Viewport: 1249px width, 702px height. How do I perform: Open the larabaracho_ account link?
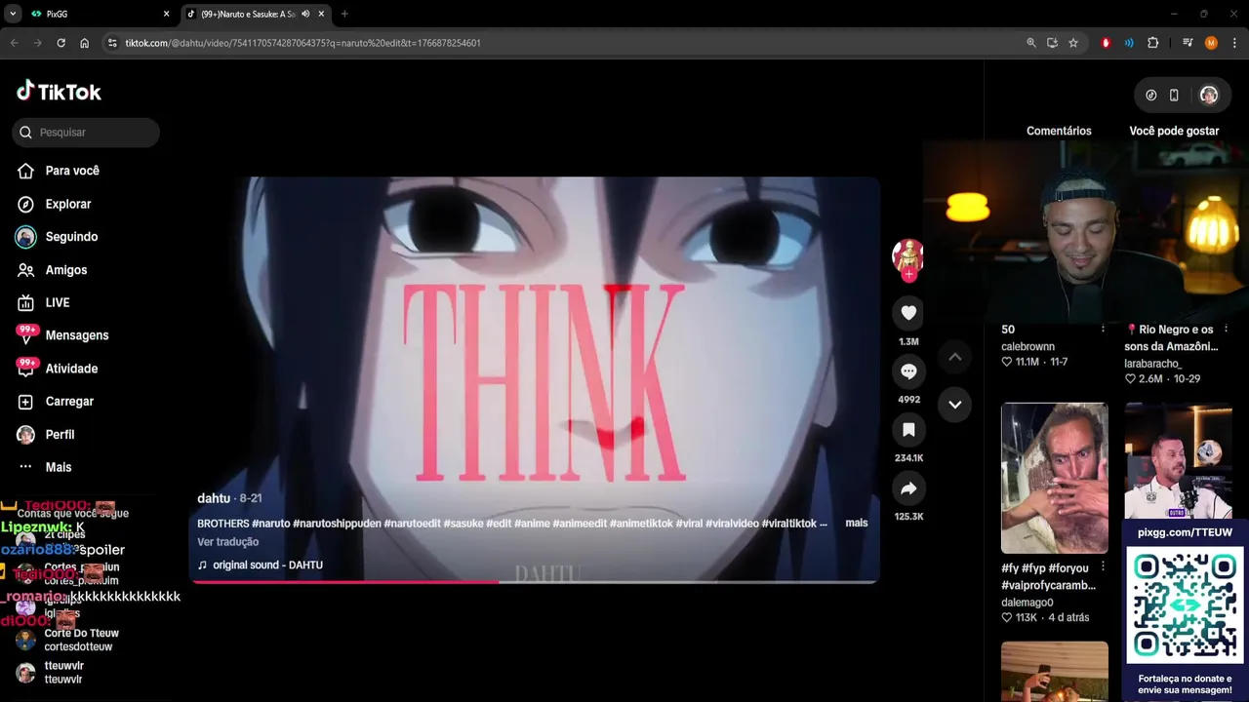tap(1152, 364)
